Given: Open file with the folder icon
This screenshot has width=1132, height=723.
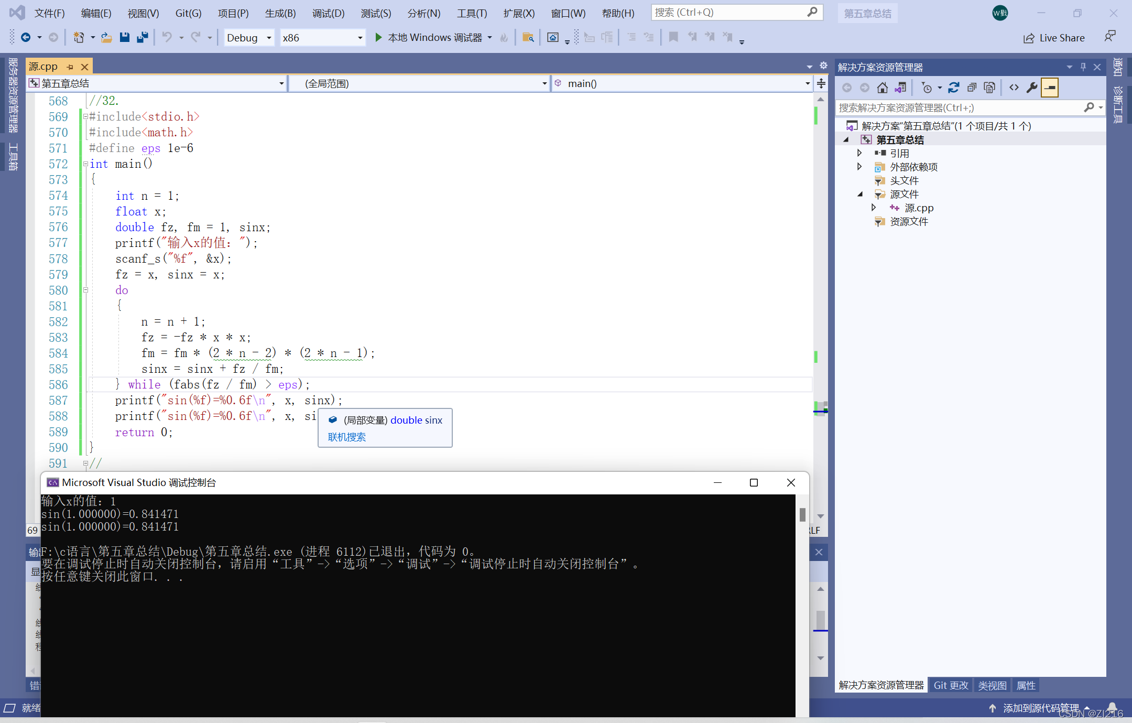Looking at the screenshot, I should pos(106,37).
